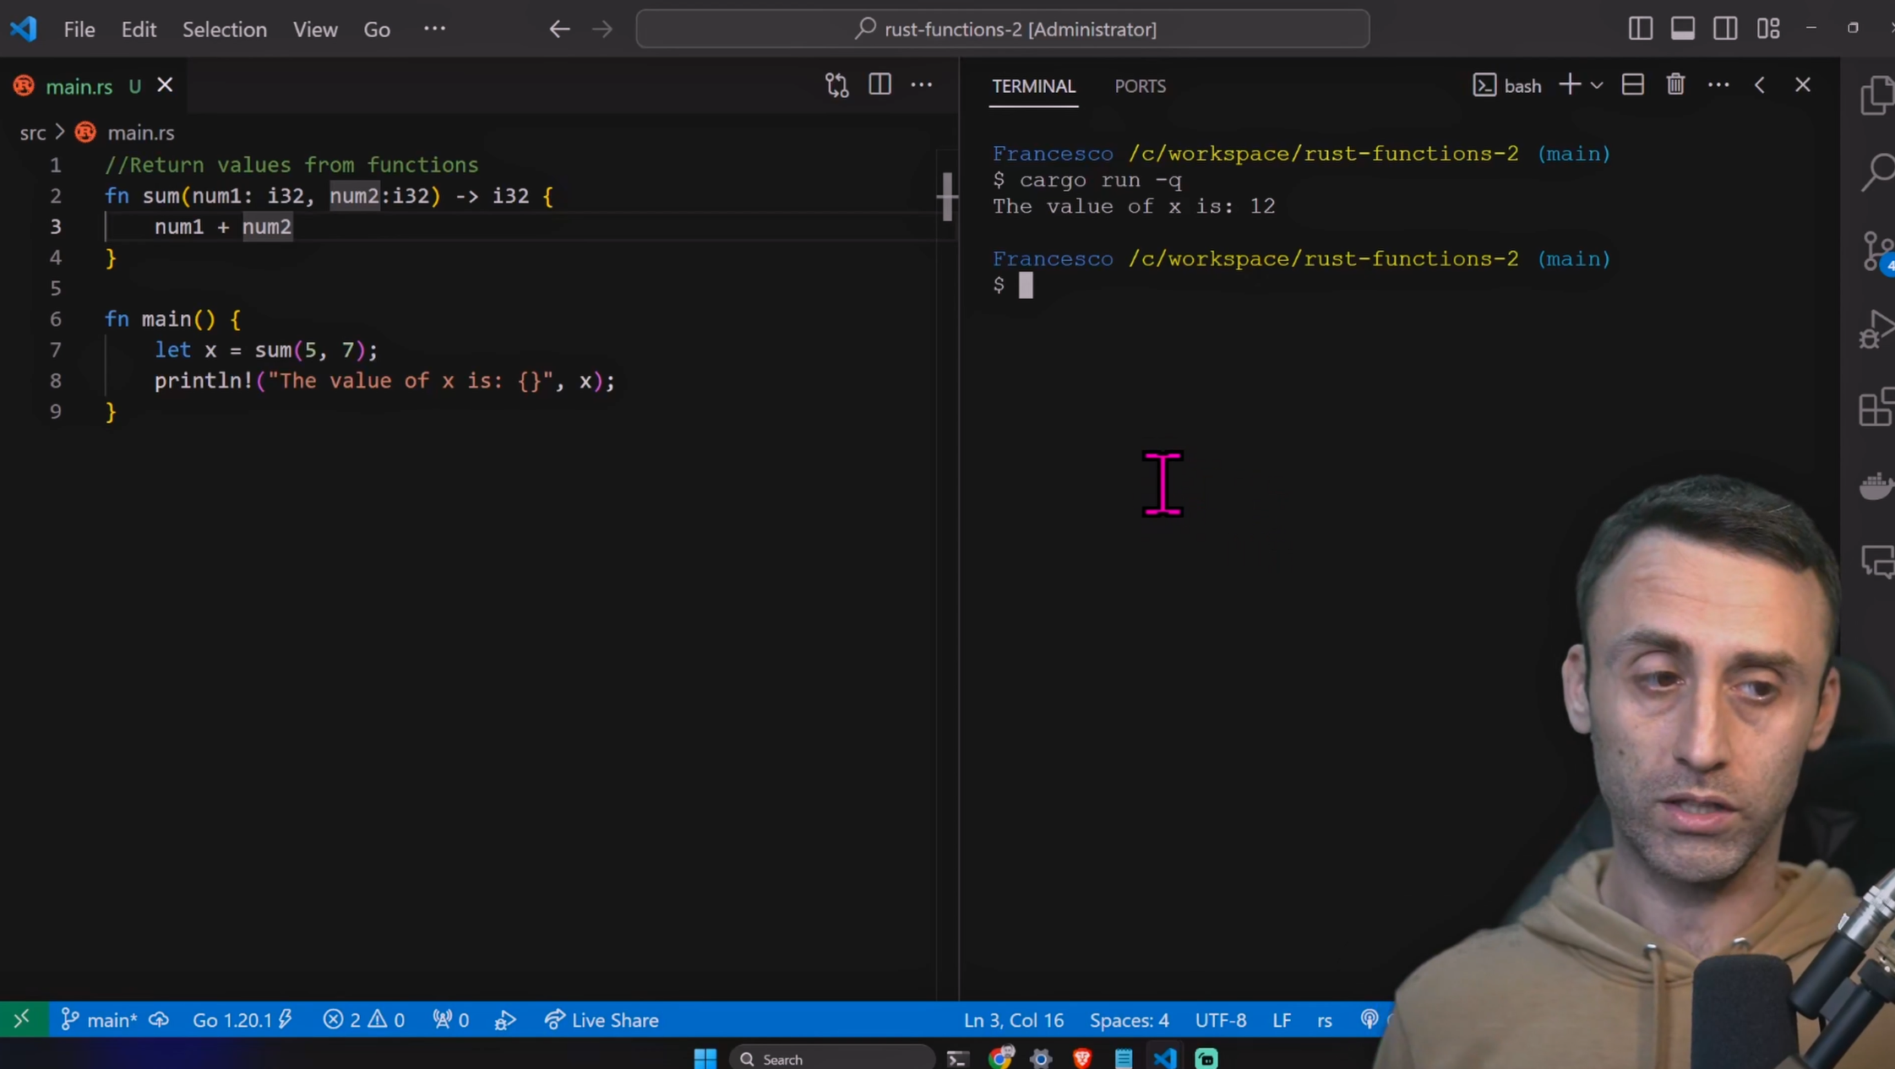The image size is (1895, 1069).
Task: Change line ending from LF
Action: coord(1281,1020)
